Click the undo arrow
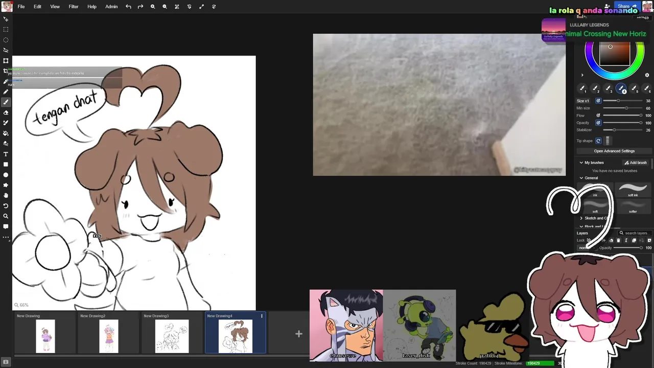The height and width of the screenshot is (368, 654). [128, 7]
